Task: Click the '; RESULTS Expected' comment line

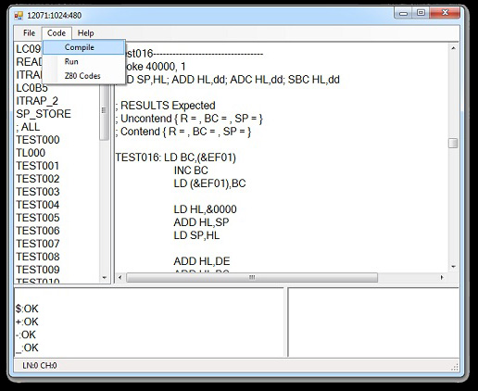Action: point(165,106)
